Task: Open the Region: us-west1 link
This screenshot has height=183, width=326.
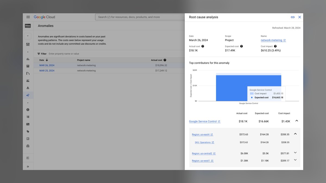Action: pos(203,161)
